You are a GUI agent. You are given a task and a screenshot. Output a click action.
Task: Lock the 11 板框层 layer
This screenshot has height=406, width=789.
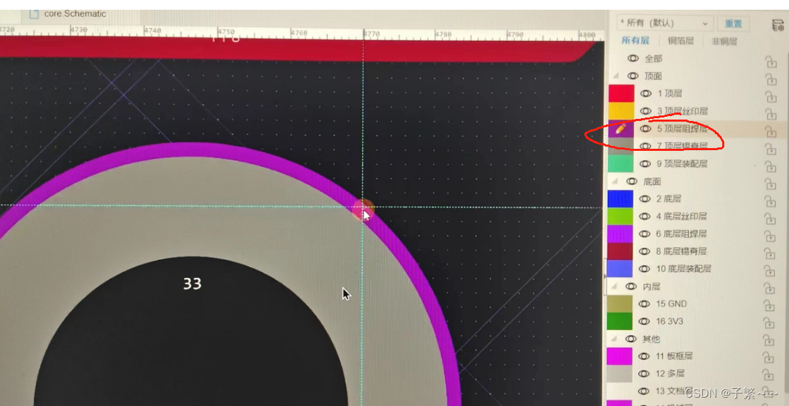pyautogui.click(x=769, y=358)
